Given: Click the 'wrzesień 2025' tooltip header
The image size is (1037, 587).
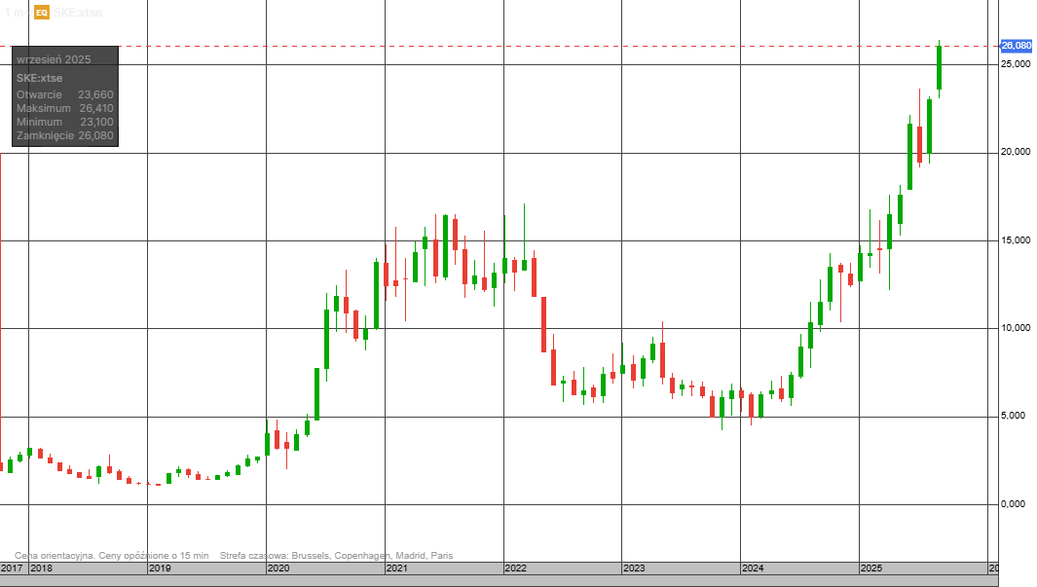Looking at the screenshot, I should click(54, 59).
